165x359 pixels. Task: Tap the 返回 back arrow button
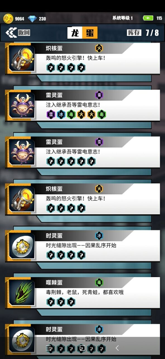[x=18, y=33]
